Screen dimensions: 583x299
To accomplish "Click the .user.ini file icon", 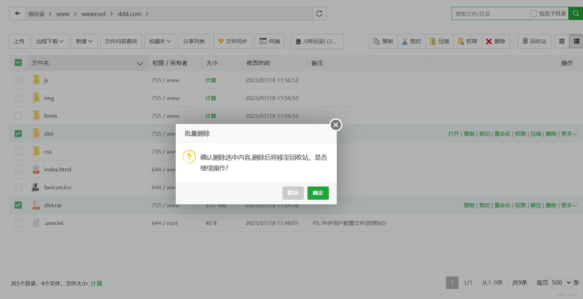I will coord(36,223).
